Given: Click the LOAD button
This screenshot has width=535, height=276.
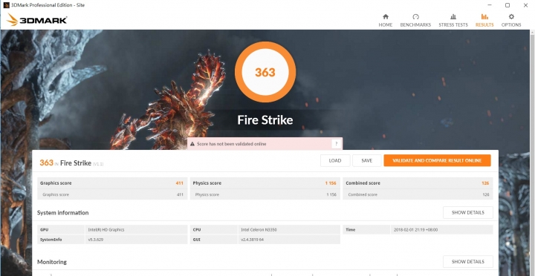Looking at the screenshot, I should pyautogui.click(x=335, y=160).
